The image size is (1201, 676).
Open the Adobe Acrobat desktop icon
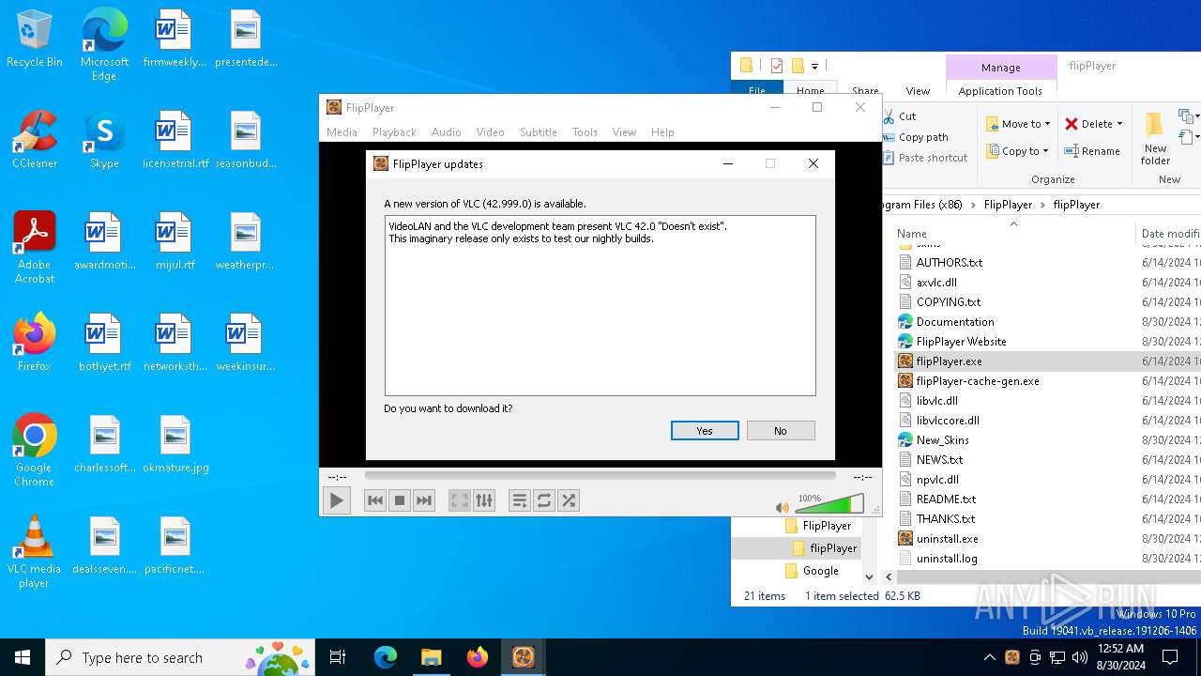pyautogui.click(x=35, y=248)
